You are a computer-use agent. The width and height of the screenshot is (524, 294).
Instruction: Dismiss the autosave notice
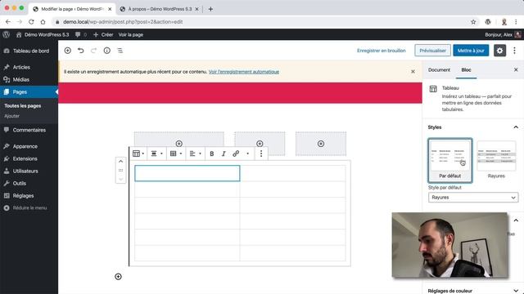pyautogui.click(x=413, y=71)
